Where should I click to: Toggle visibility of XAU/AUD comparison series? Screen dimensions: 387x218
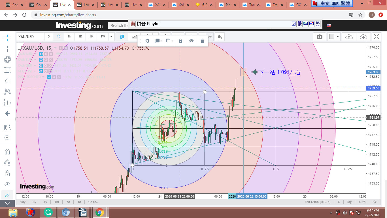(x=41, y=54)
